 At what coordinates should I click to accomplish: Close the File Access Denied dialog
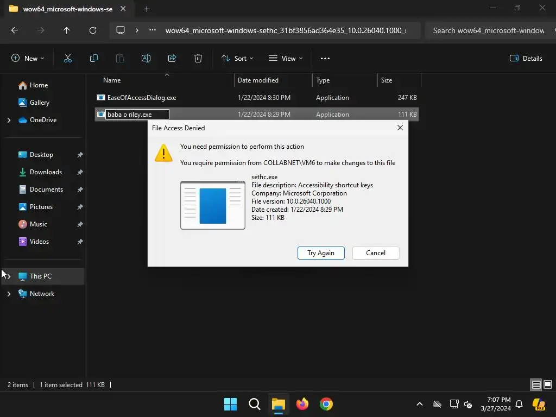click(400, 128)
